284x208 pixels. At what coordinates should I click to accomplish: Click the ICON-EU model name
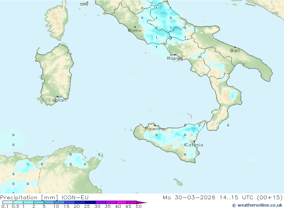click(75, 198)
